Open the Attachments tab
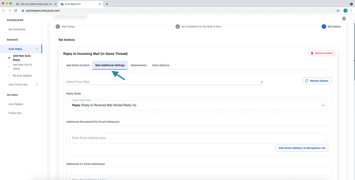The height and width of the screenshot is (180, 355). pyautogui.click(x=138, y=65)
